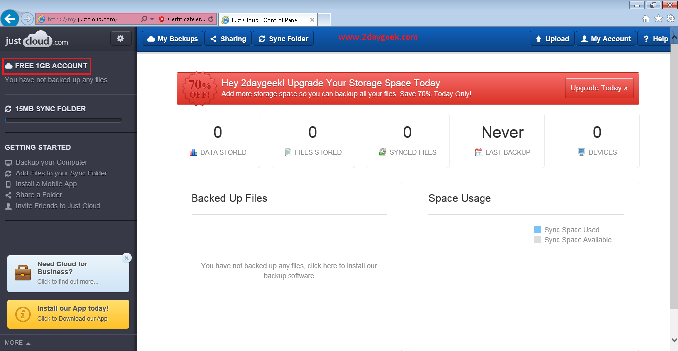Click the sync icon beside Add Files
The width and height of the screenshot is (678, 351).
coord(8,174)
